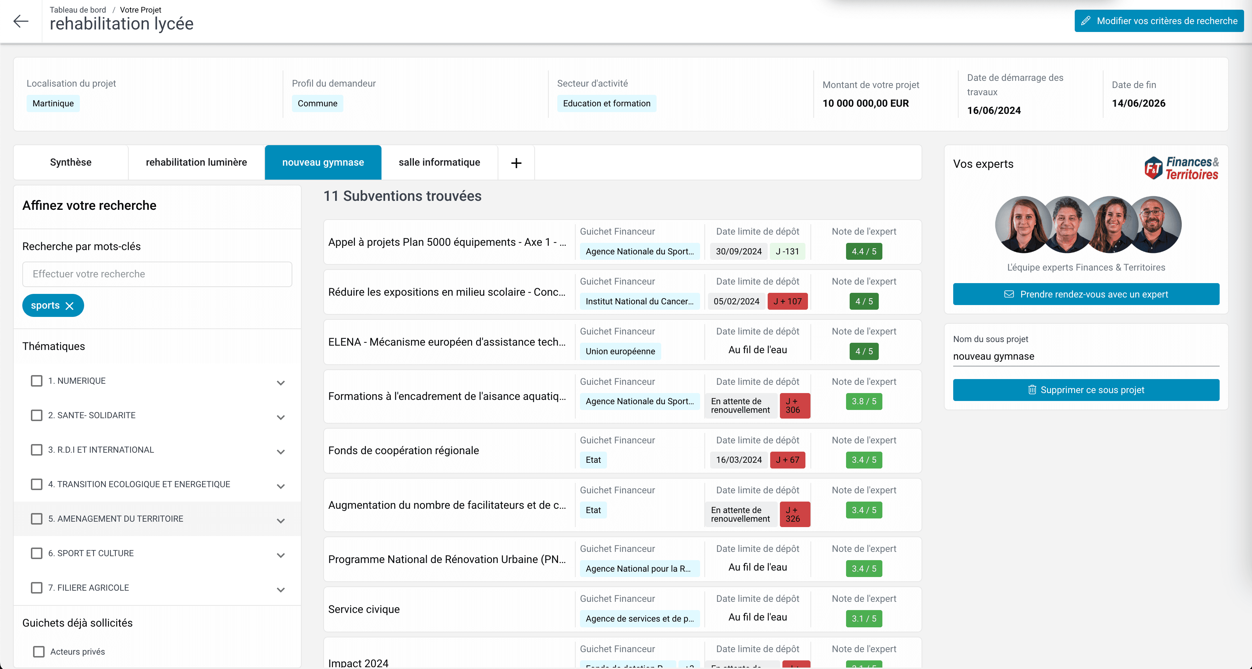Switch to the Synthèse tab
The width and height of the screenshot is (1252, 669).
pos(70,162)
